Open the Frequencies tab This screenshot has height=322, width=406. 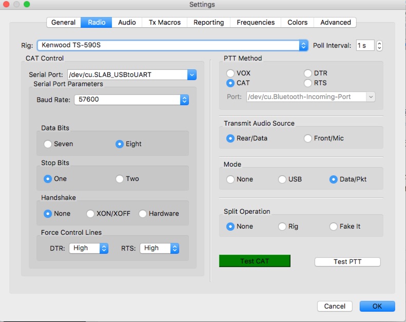256,23
